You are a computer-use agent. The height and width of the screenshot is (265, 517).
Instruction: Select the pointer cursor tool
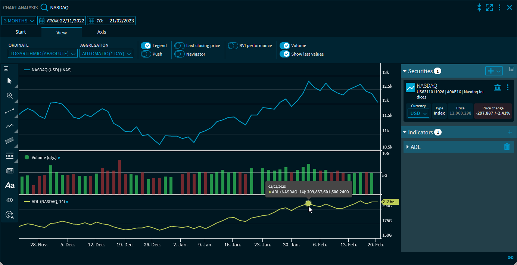pos(10,81)
